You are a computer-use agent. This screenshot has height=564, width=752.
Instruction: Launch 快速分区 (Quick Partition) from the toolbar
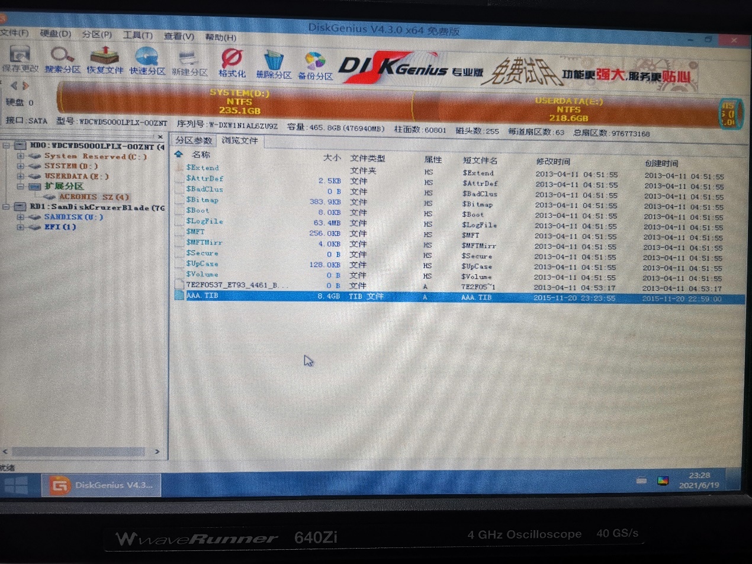(x=147, y=61)
